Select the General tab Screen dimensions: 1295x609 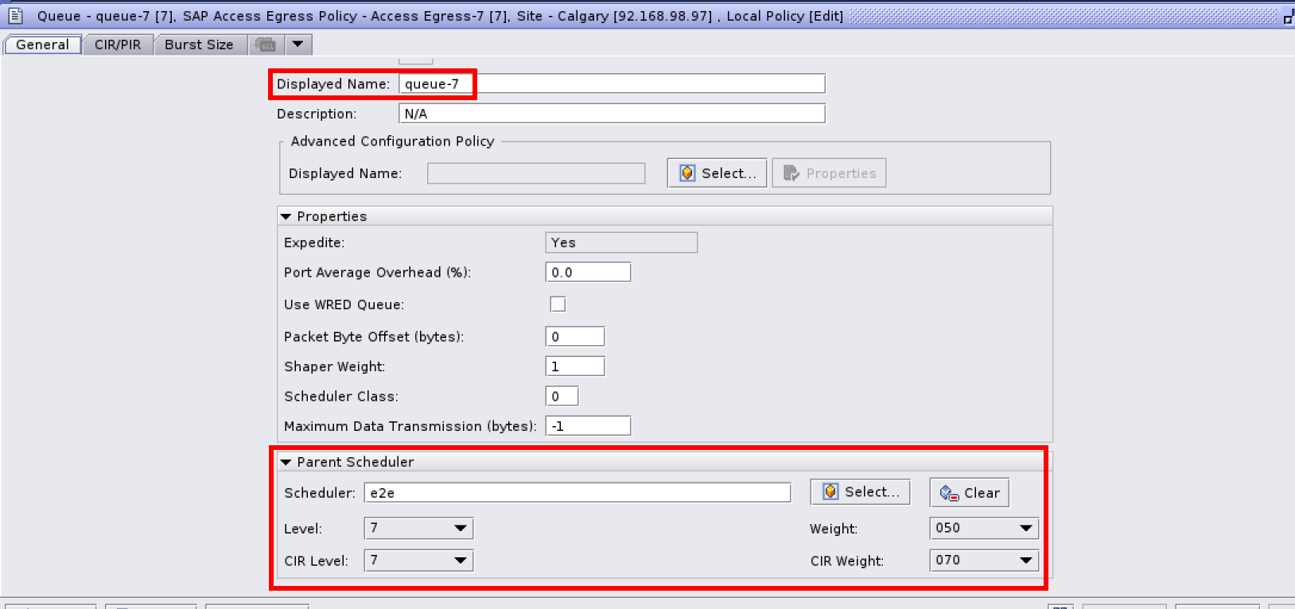pos(42,45)
